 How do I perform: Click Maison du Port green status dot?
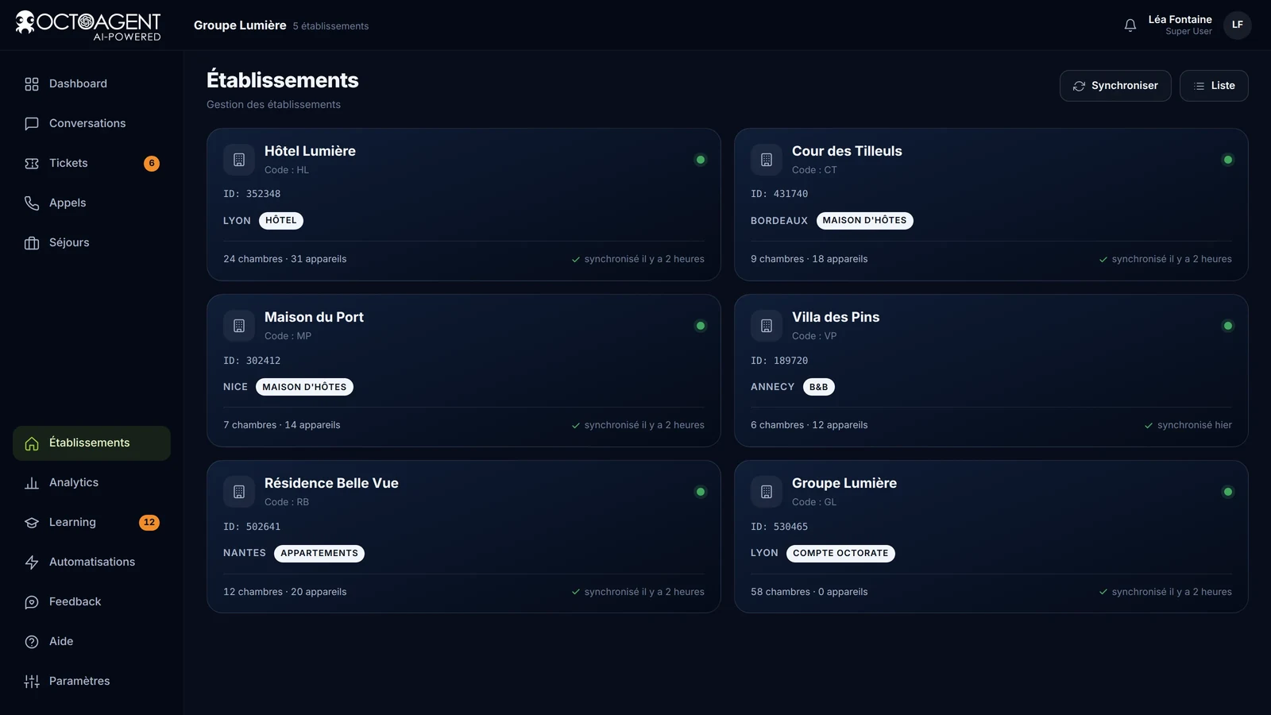click(x=701, y=326)
